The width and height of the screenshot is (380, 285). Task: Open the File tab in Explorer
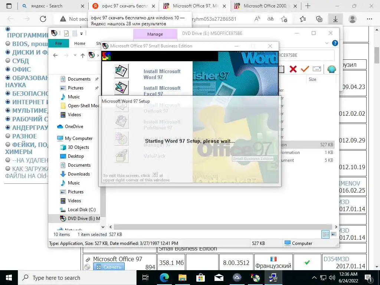click(x=59, y=43)
